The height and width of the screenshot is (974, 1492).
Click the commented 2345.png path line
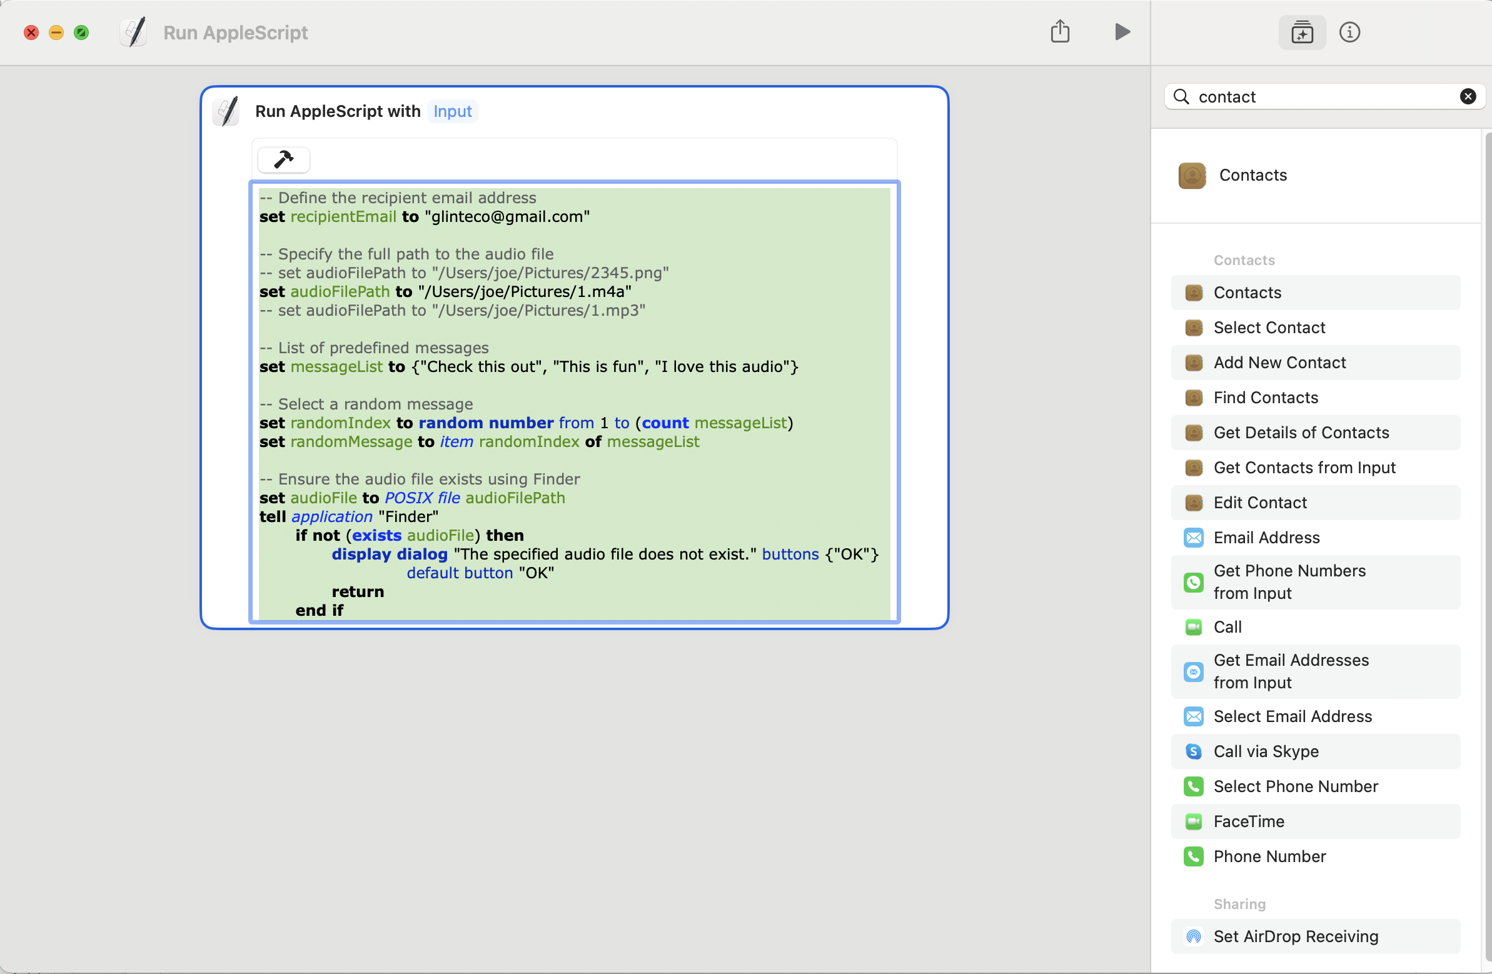pos(465,273)
